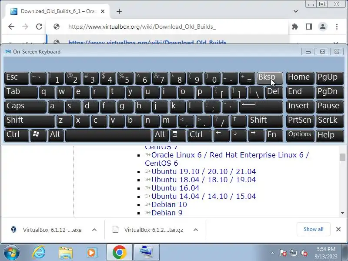Open Chrome's three-dot menu

click(337, 27)
